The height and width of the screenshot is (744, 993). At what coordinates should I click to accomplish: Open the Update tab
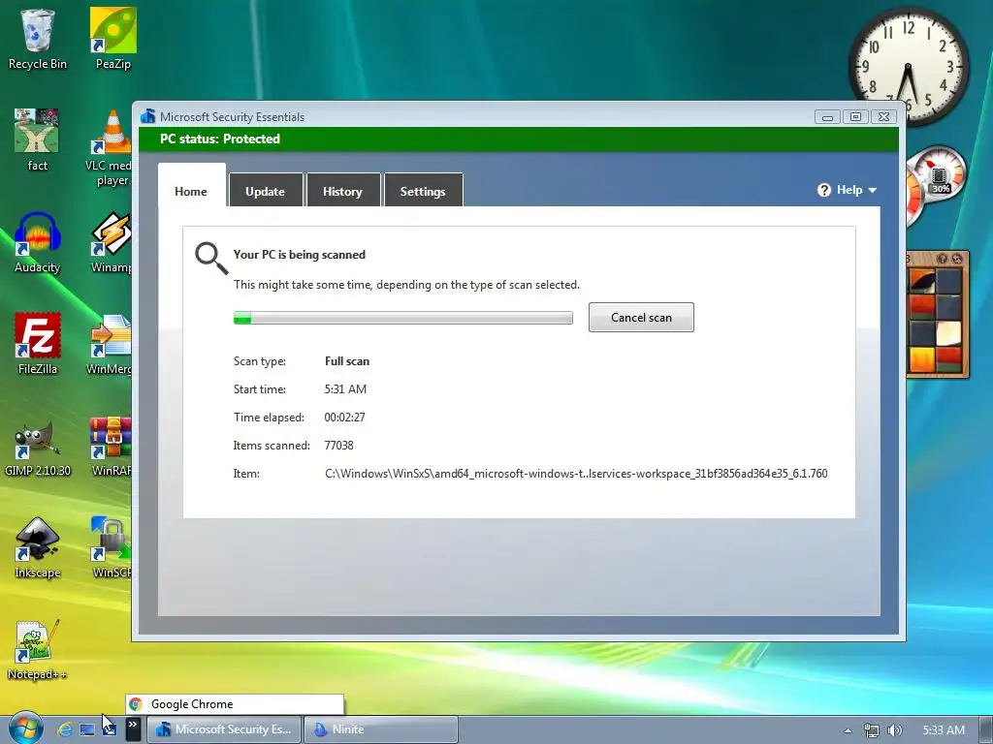pos(266,190)
